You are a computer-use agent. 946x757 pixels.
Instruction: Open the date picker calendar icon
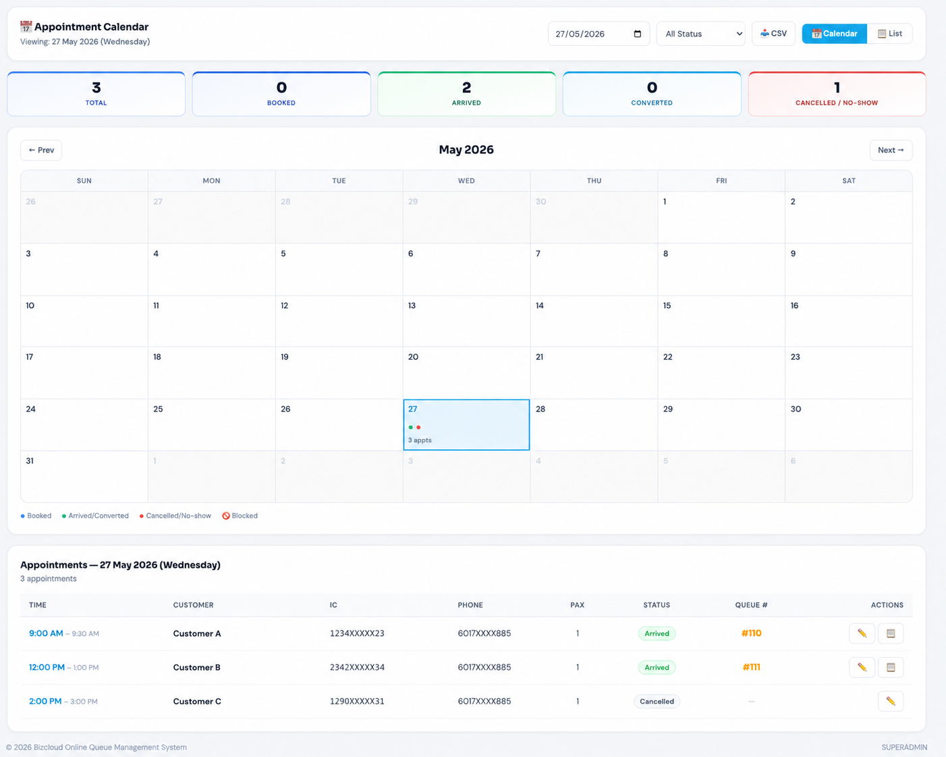(638, 34)
